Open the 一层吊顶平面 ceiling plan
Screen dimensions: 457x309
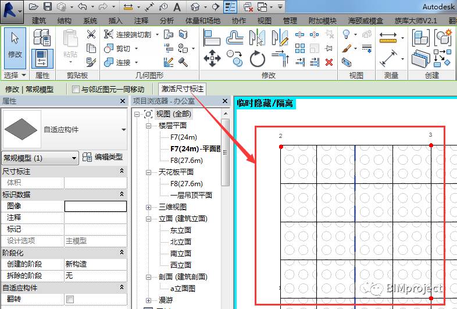point(191,195)
